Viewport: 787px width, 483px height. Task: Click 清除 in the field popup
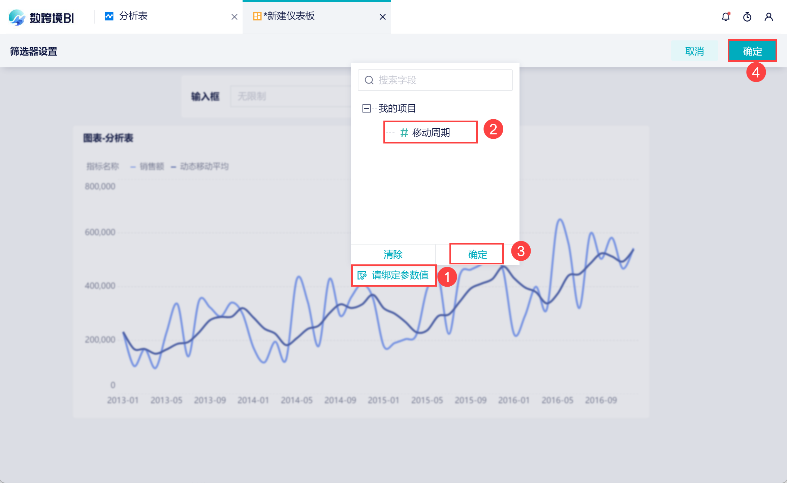click(x=393, y=254)
